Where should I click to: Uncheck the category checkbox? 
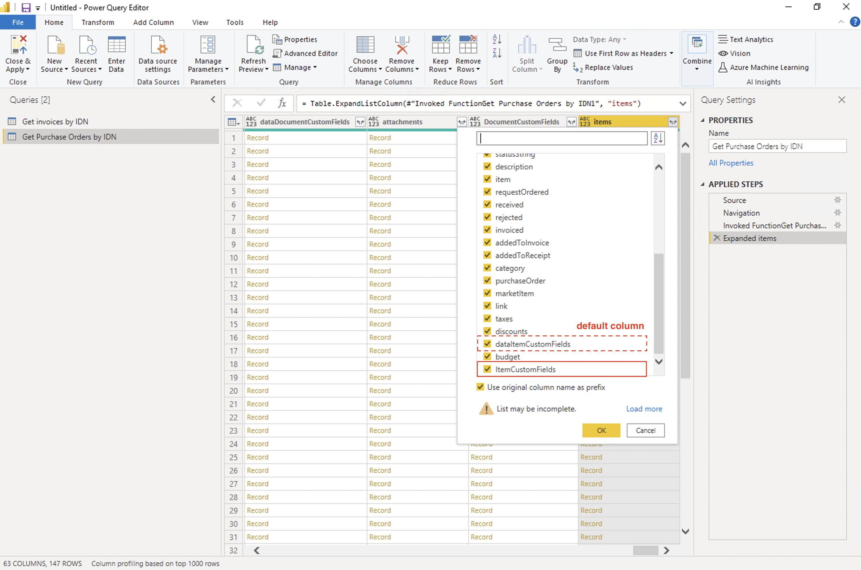(x=487, y=268)
